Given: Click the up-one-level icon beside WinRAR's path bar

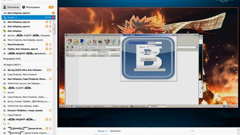Looking at the screenshot, I should [67, 47].
